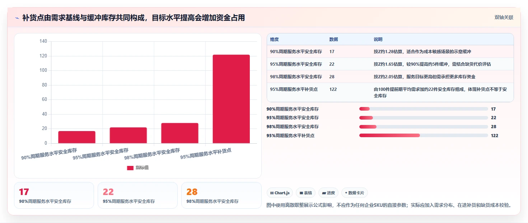
Task: Click description 按Z约2.05估算
Action: click(x=424, y=77)
